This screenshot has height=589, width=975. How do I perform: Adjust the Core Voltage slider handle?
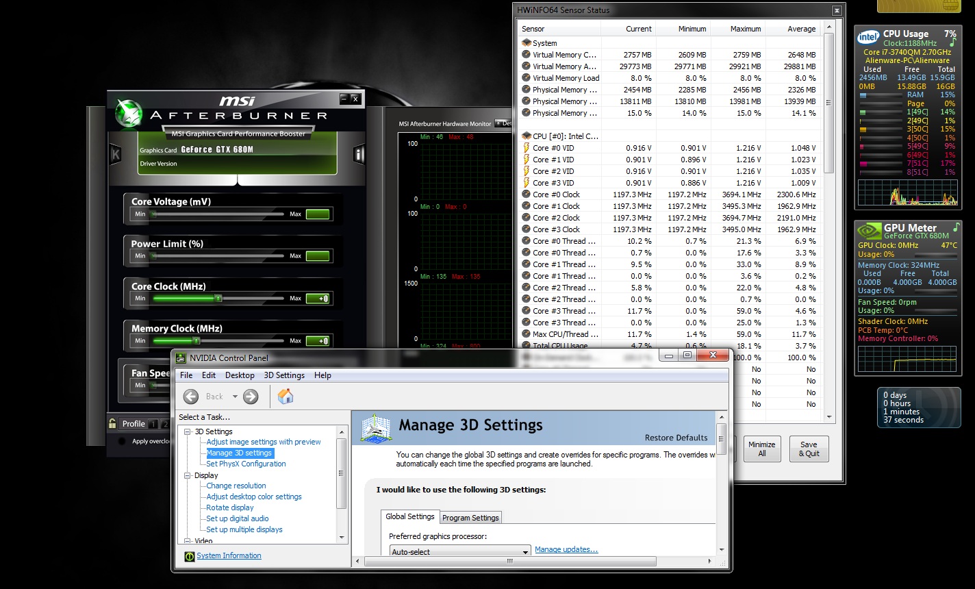pyautogui.click(x=153, y=214)
